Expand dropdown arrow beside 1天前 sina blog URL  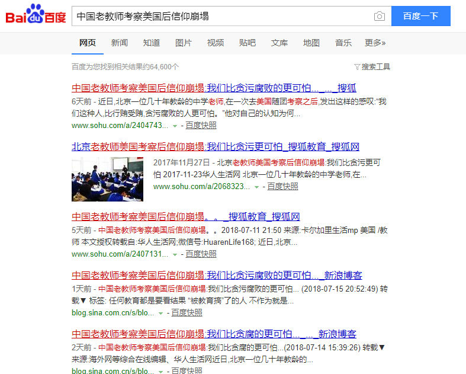[x=161, y=314]
